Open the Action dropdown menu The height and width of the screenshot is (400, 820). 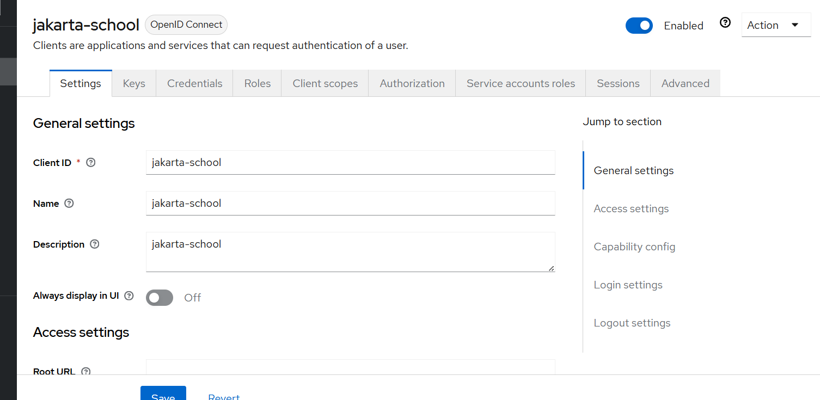click(776, 25)
